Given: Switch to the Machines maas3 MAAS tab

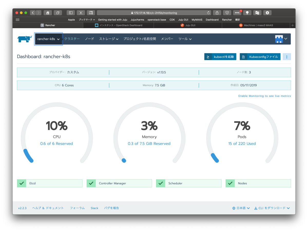Looking at the screenshot, I should click(256, 25).
